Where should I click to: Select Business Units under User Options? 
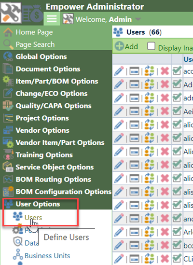pos(47,256)
